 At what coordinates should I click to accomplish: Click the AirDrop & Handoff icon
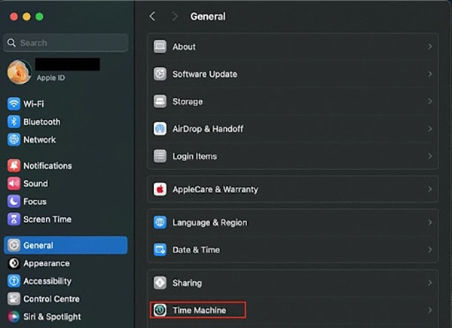(x=160, y=129)
